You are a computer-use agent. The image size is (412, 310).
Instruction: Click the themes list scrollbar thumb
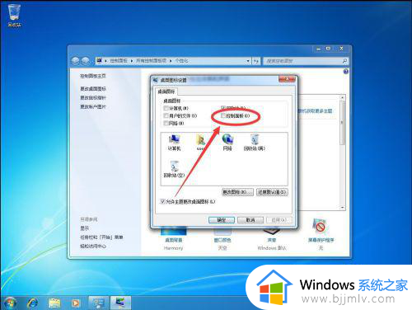click(343, 123)
